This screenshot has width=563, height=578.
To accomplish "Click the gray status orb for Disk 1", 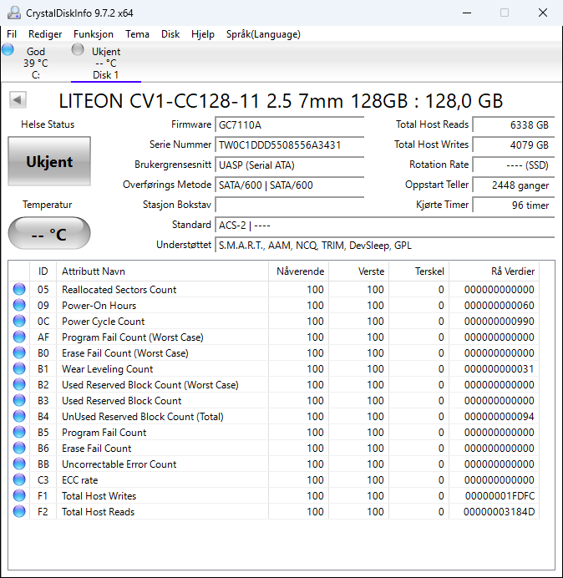I will (x=78, y=49).
